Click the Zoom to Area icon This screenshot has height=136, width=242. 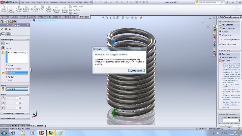[107, 18]
